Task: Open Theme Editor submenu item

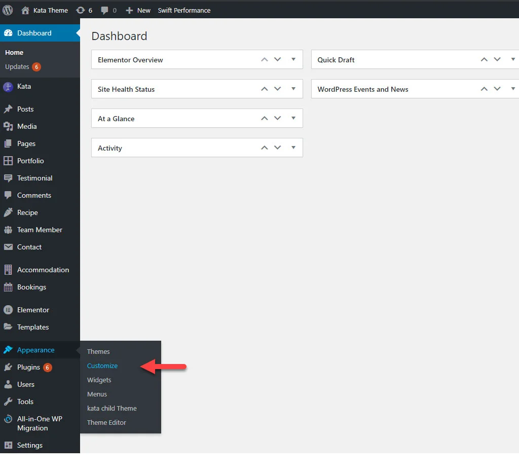Action: (106, 423)
